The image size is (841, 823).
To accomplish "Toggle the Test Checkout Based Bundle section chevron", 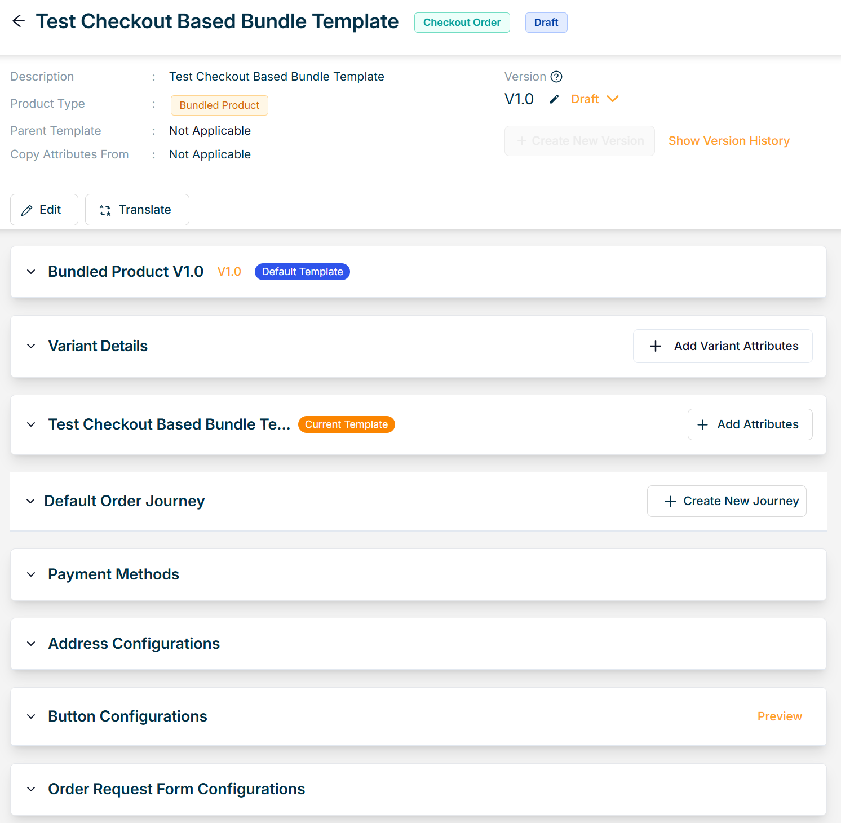I will 31,424.
